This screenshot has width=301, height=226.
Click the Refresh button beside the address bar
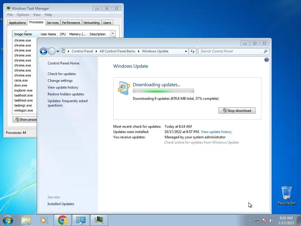point(193,51)
